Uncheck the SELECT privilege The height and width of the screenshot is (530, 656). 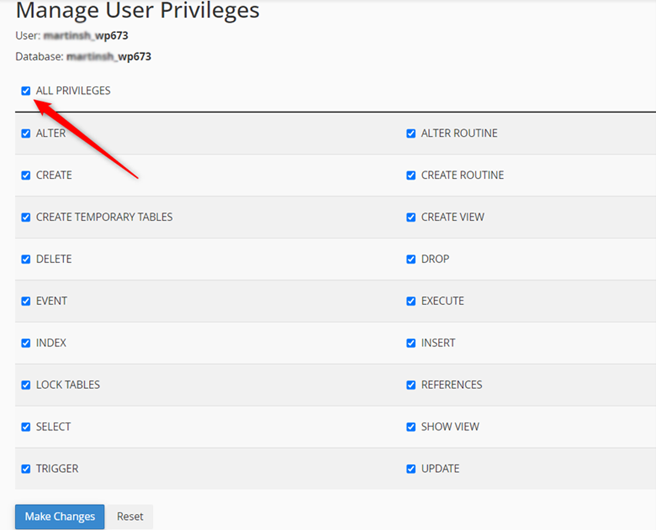[x=26, y=427]
